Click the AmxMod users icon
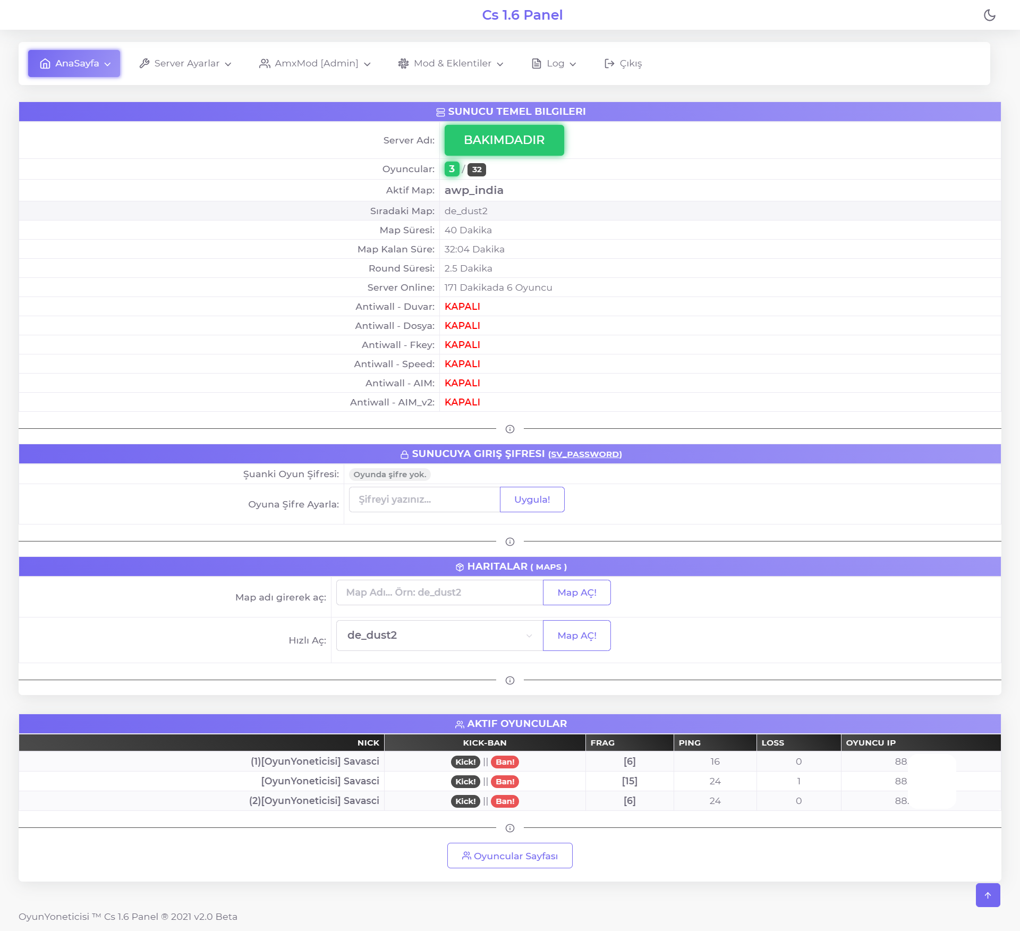 click(265, 64)
